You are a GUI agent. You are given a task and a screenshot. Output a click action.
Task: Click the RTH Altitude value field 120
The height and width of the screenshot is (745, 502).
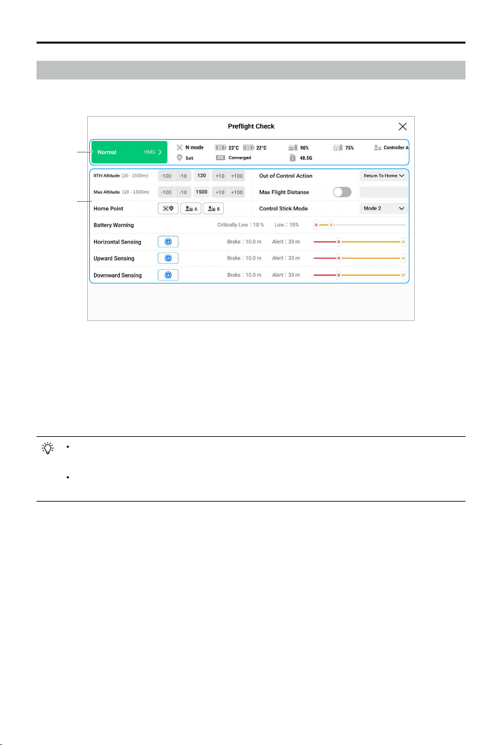pos(201,176)
